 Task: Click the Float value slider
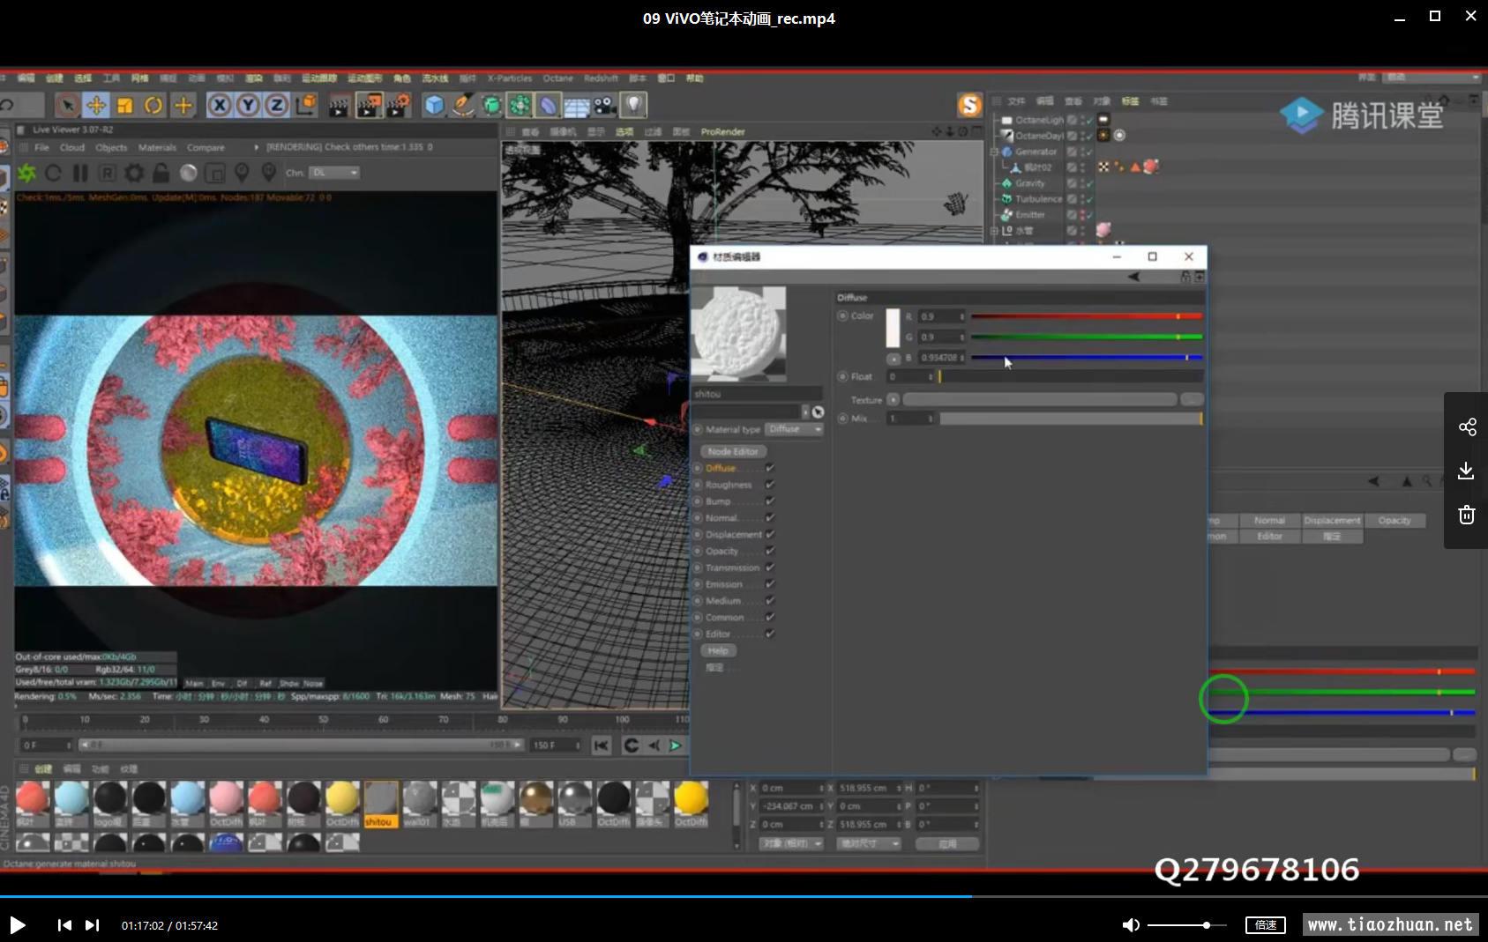(x=1071, y=376)
